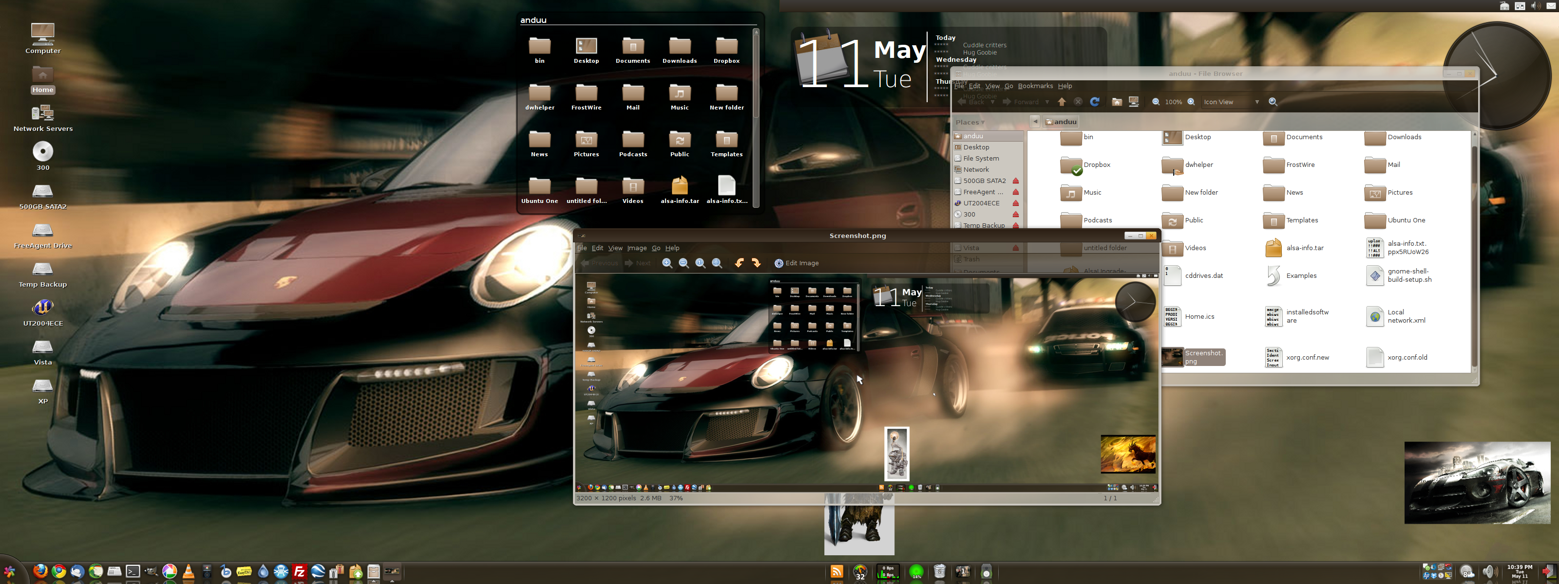Open Podcasts in the anduu desktop widget
Screen dimensions: 1559x584
[x=633, y=143]
